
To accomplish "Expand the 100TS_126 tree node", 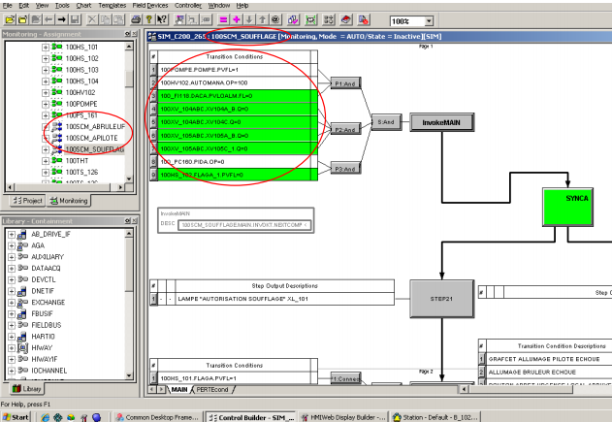I will pos(46,172).
